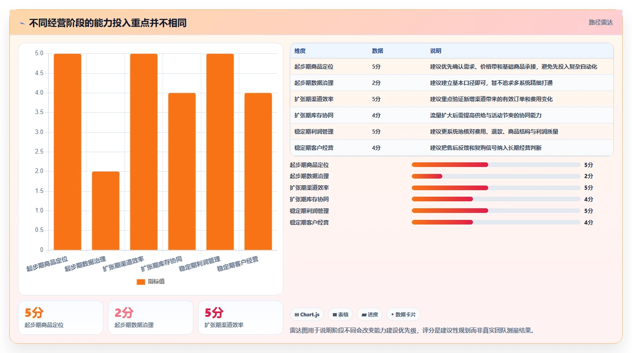
Task: Select the 扩张期渠道效率 bar in the chart
Action: [144, 152]
